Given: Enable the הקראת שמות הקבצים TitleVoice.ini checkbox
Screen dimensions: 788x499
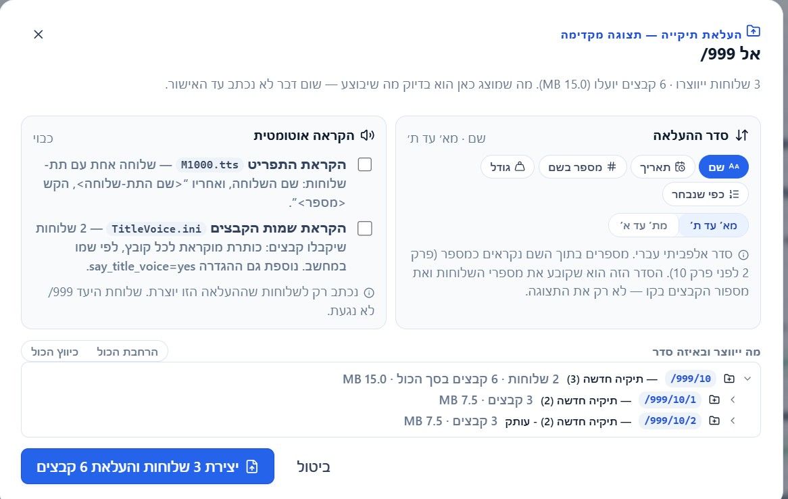Looking at the screenshot, I should tap(364, 229).
